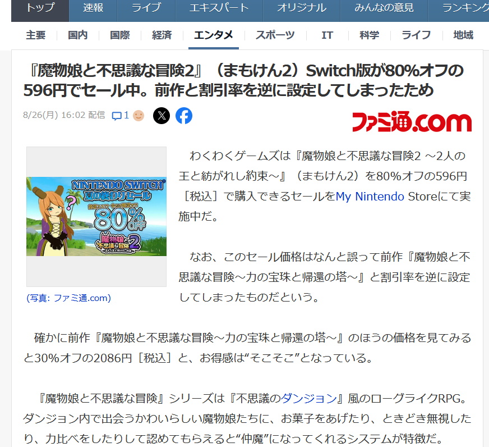Click the paragraph starting なお、このセール価格
Image resolution: width=489 pixels, height=447 pixels.
(x=324, y=277)
